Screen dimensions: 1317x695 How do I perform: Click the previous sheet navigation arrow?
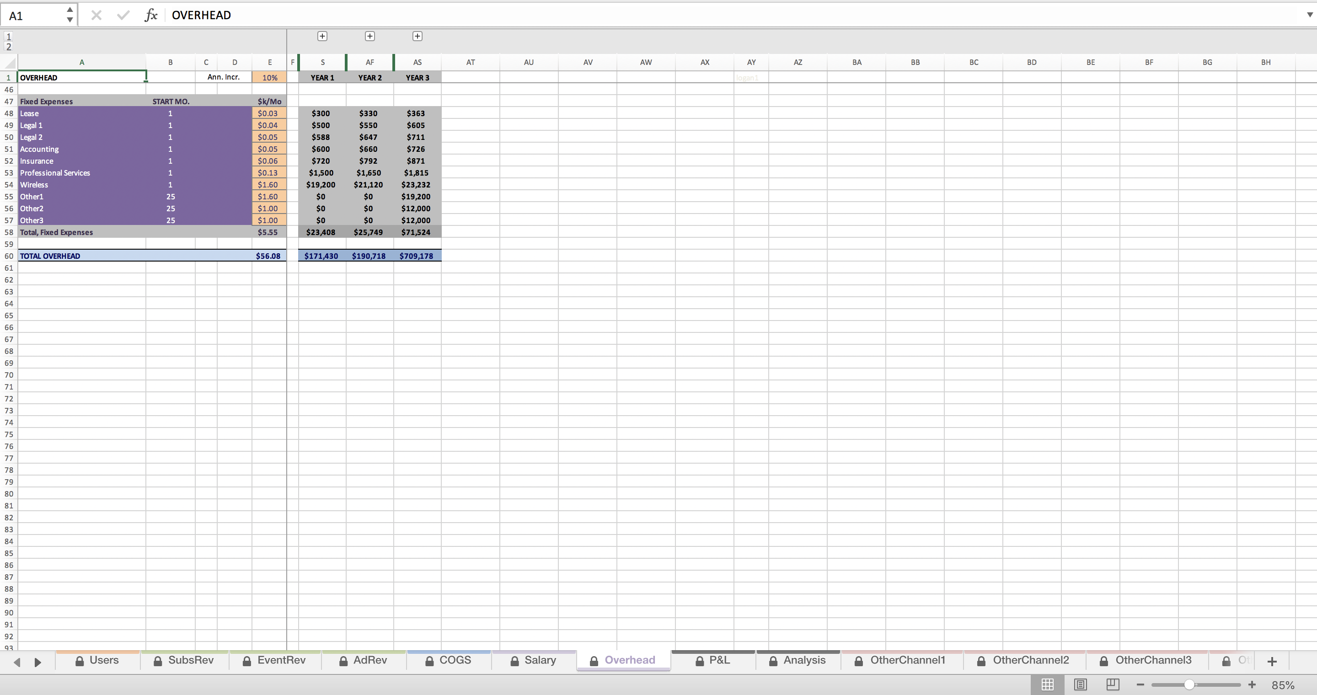coord(17,662)
